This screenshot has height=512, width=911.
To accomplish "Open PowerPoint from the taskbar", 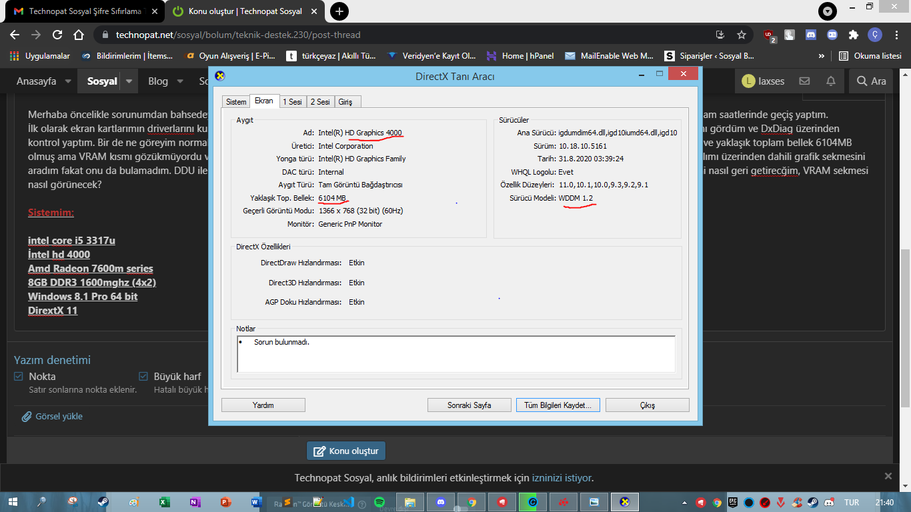I will (x=225, y=502).
